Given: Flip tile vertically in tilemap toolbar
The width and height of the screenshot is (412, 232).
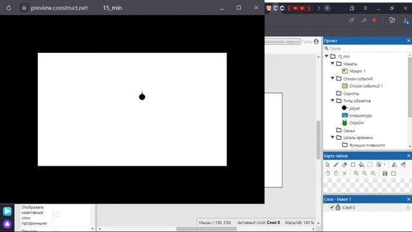Looking at the screenshot, I should [403, 165].
